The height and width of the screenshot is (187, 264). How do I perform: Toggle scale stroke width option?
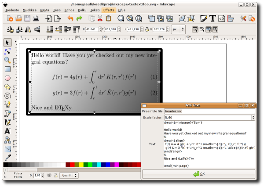click(195, 29)
